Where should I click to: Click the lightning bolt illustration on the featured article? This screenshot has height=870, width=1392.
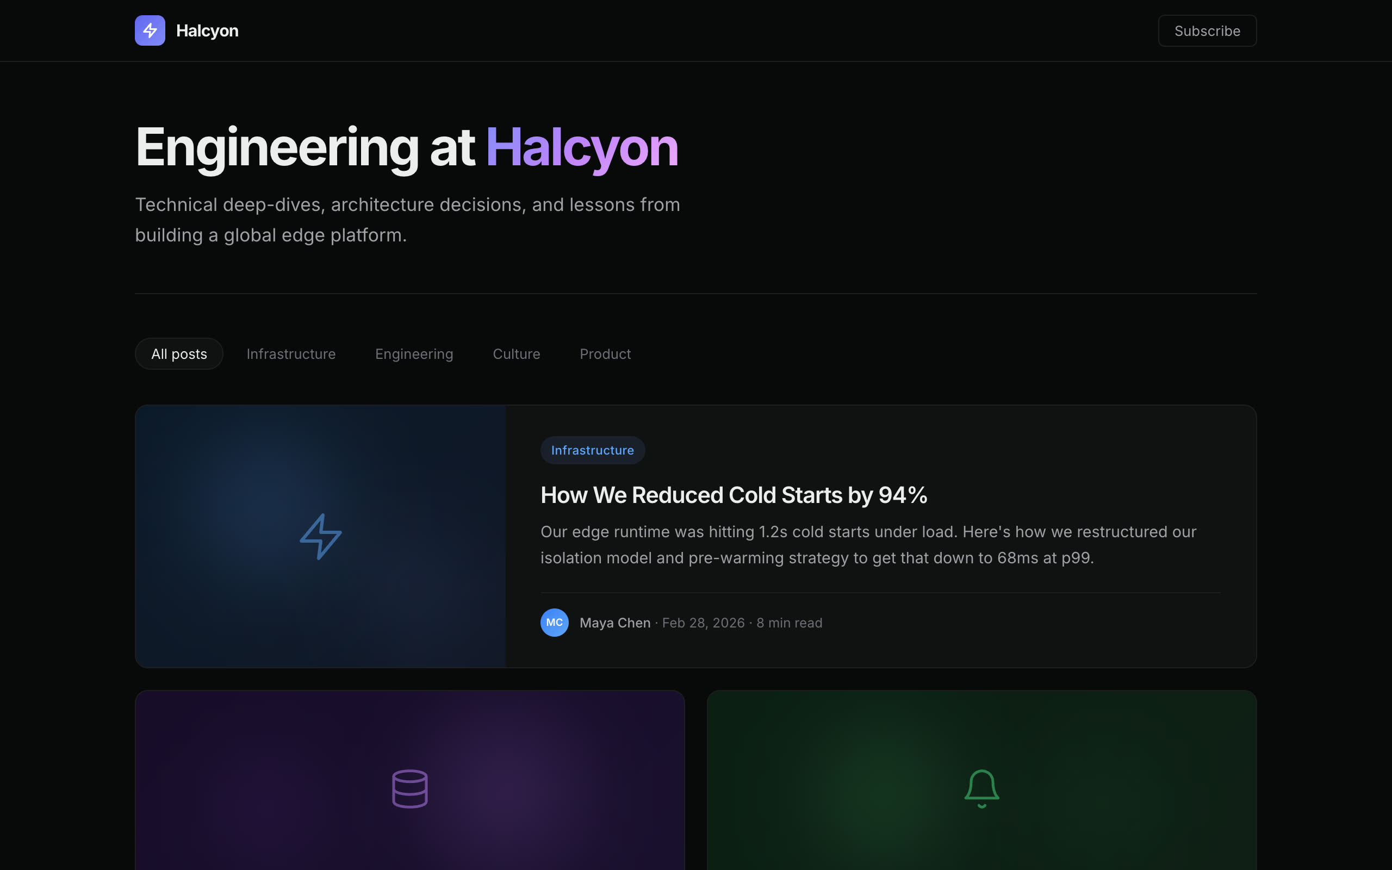320,536
